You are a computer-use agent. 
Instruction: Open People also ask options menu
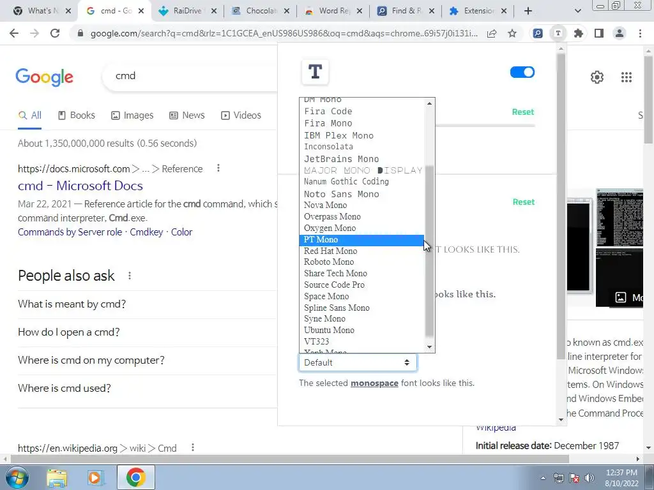[x=130, y=276]
